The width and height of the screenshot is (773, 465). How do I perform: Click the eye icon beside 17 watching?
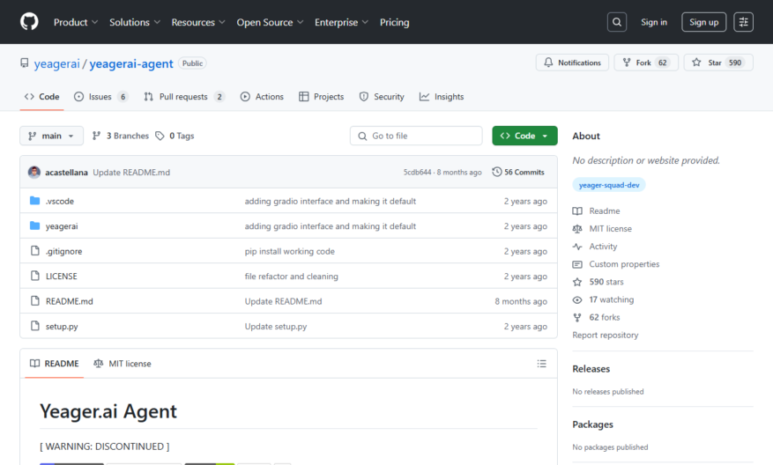[x=577, y=299]
